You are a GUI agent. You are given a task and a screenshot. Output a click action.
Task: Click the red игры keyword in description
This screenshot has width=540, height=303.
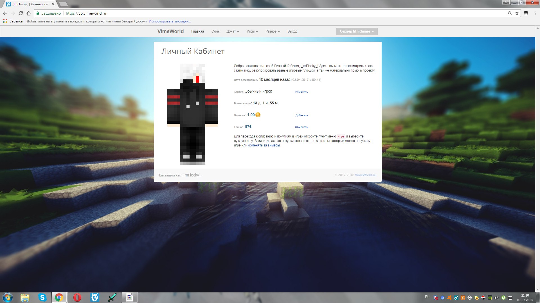click(x=341, y=137)
